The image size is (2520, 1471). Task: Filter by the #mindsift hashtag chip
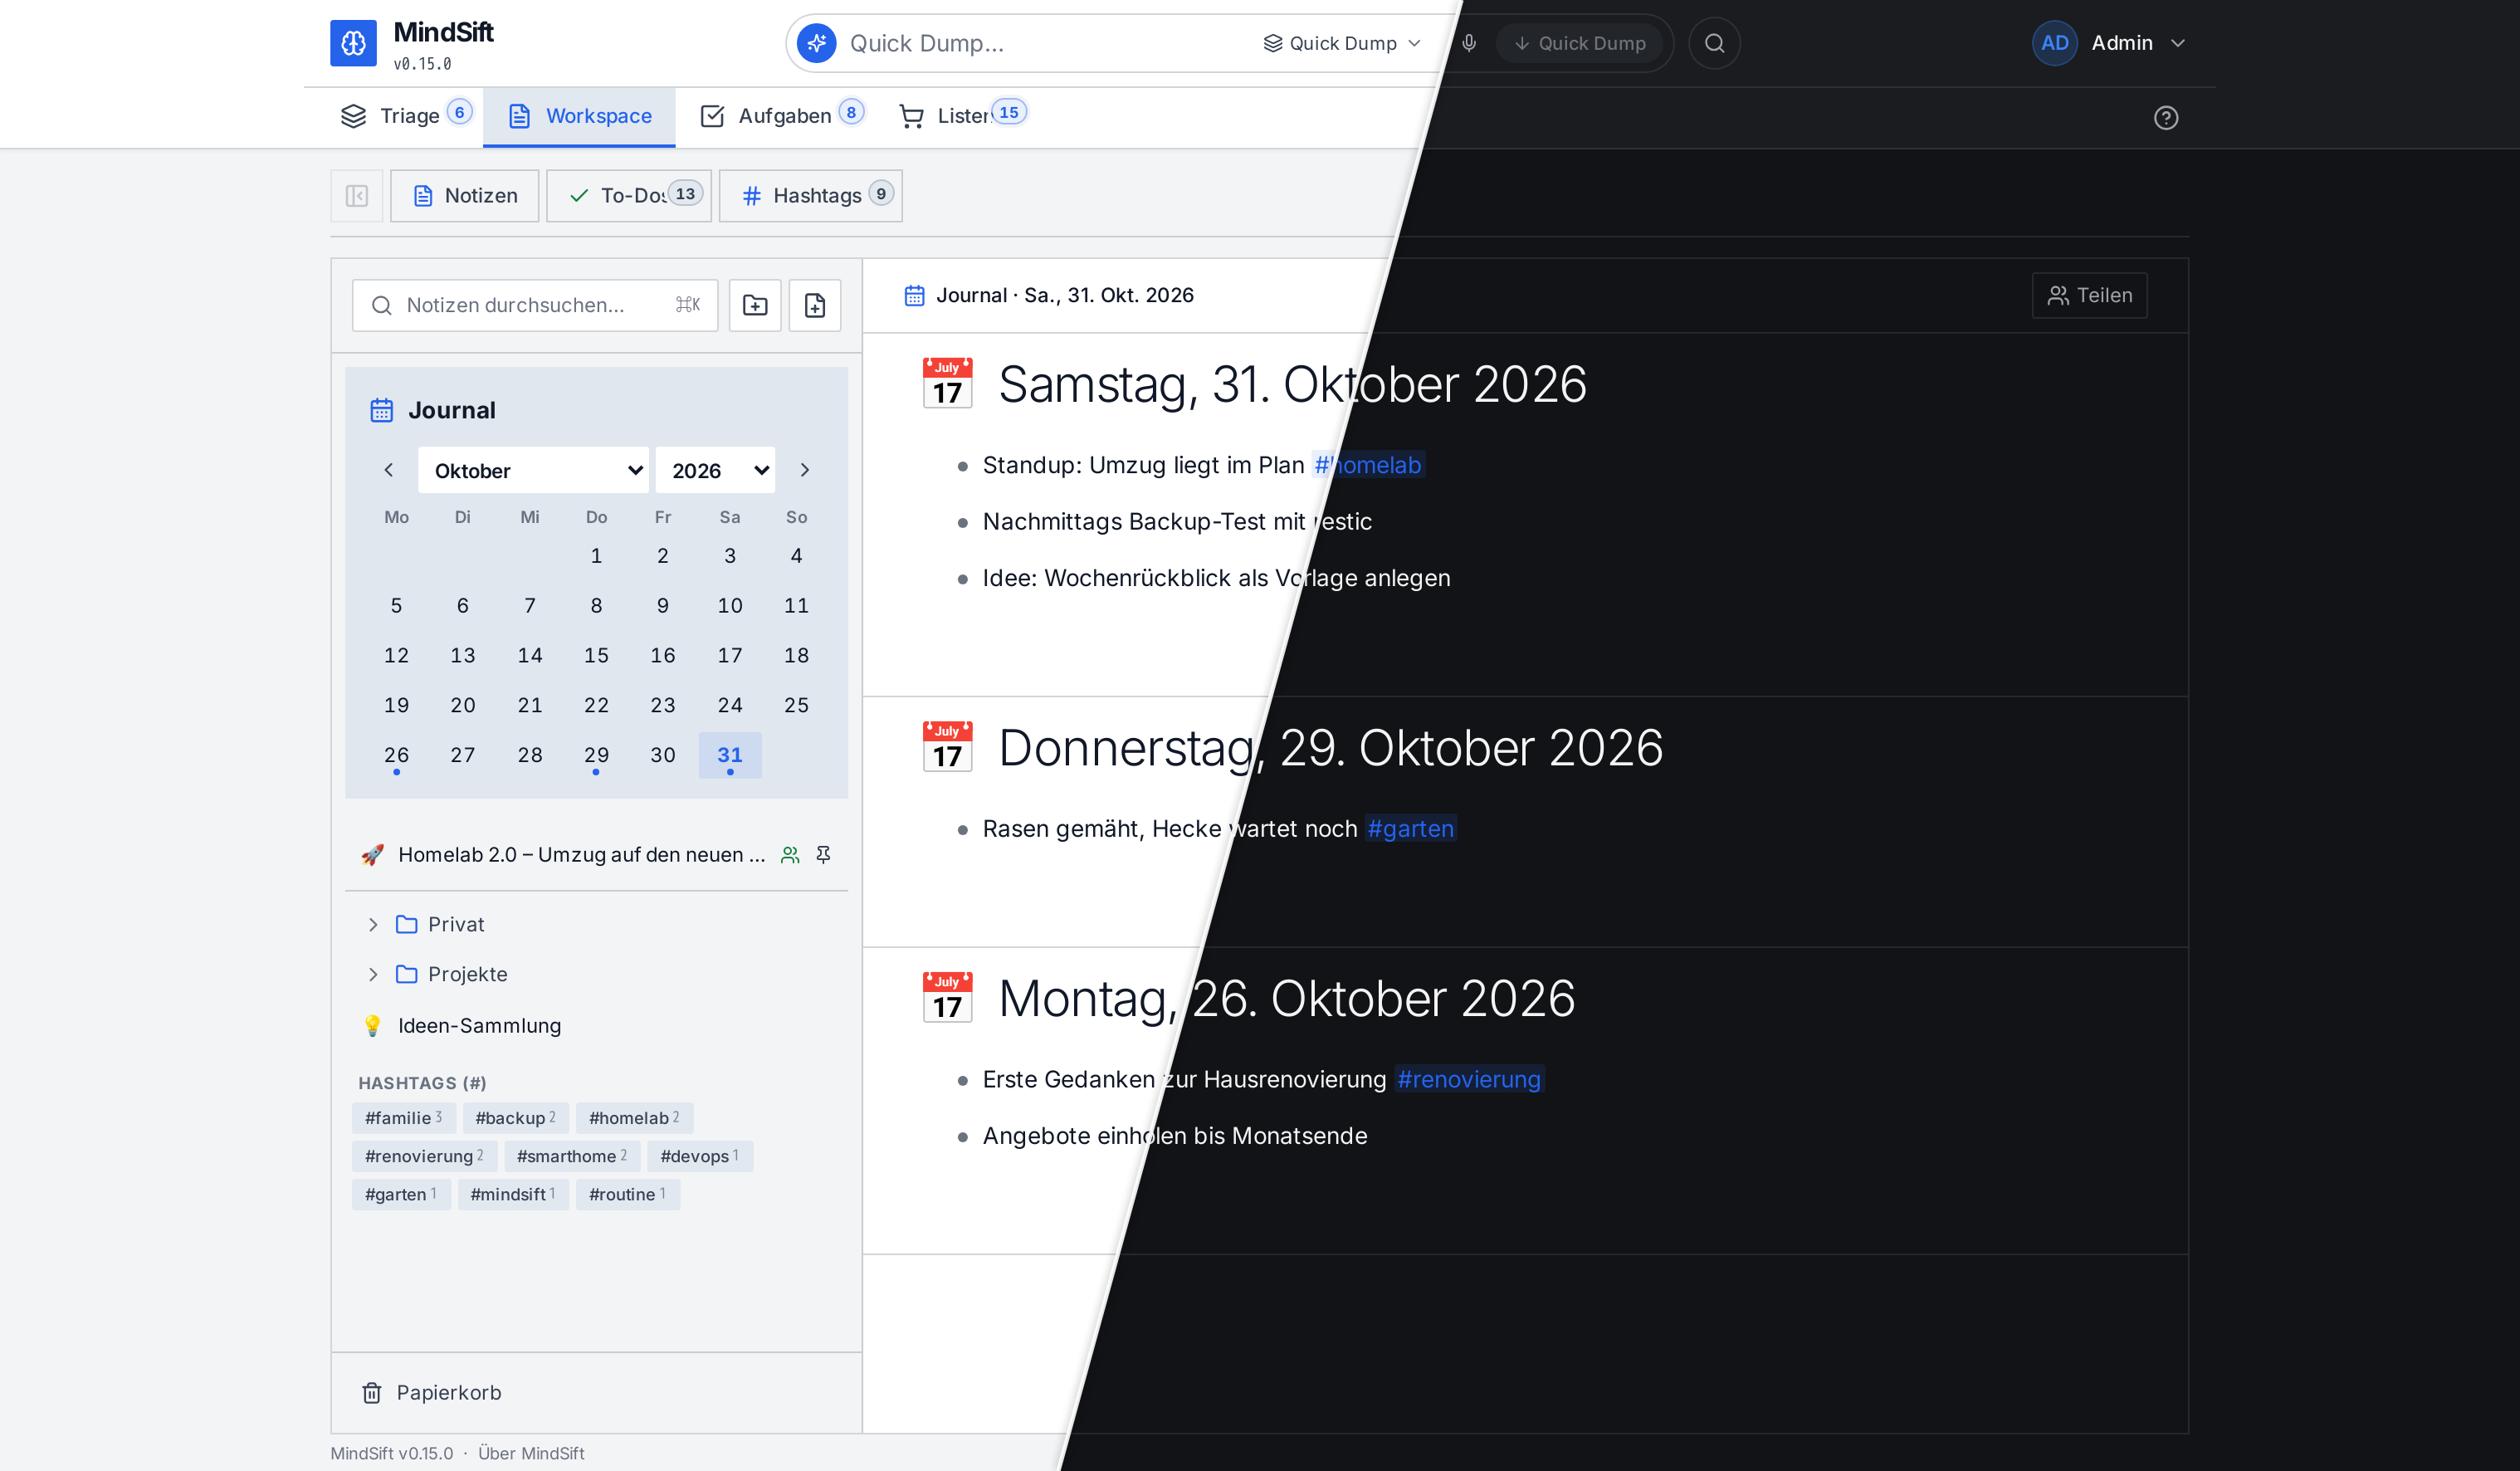[x=513, y=1194]
